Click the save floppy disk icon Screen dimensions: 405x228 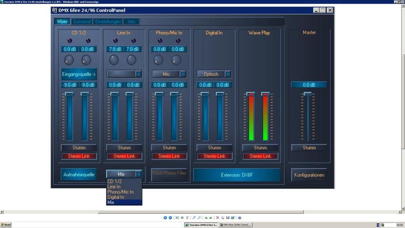tap(227, 217)
